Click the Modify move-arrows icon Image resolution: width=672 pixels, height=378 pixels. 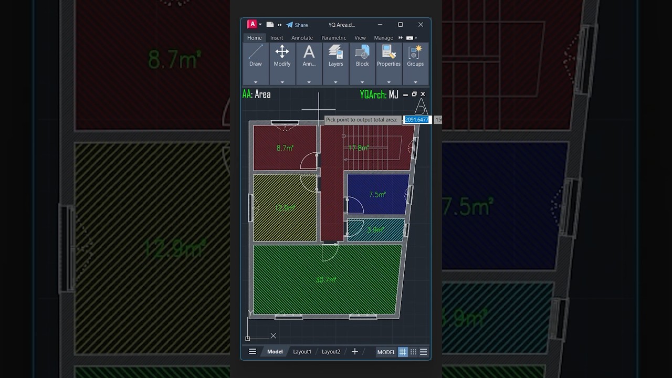[282, 51]
